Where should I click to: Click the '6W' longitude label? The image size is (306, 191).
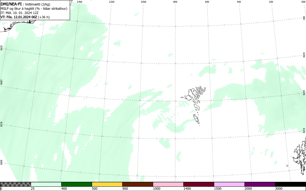pyautogui.click(x=207, y=2)
